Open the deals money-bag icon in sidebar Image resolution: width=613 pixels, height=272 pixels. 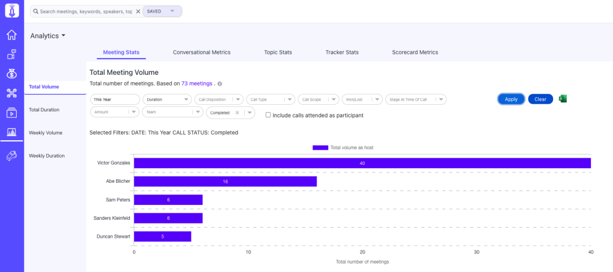coord(12,73)
